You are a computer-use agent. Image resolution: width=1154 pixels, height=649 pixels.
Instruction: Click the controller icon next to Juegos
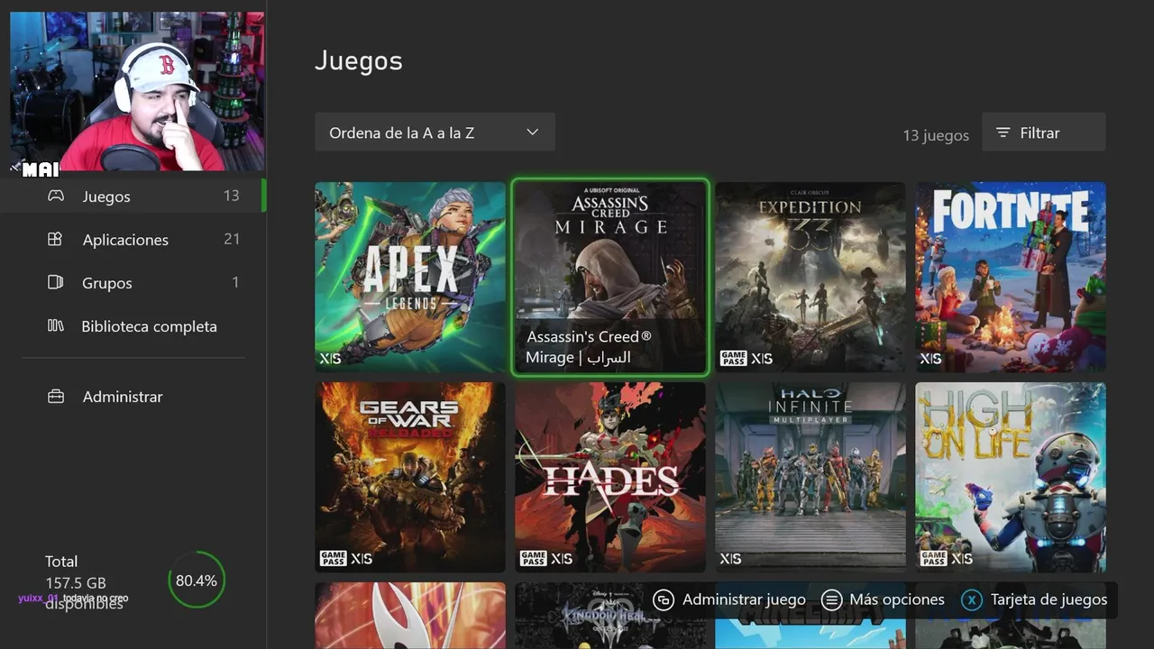point(56,196)
